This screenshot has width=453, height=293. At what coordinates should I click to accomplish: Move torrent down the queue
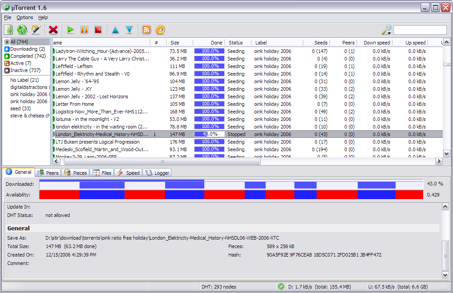click(x=129, y=30)
